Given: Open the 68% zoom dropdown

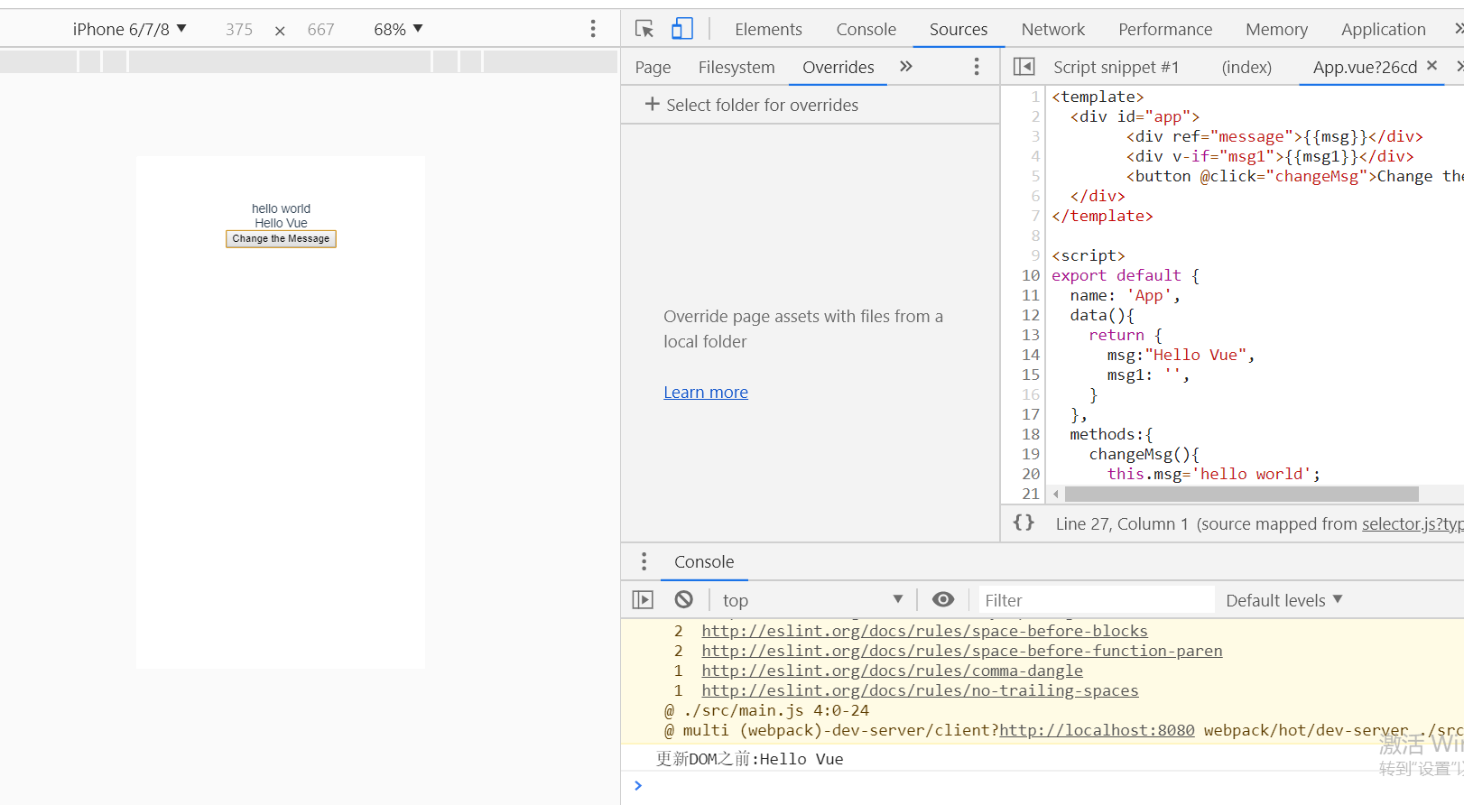Looking at the screenshot, I should coord(398,29).
